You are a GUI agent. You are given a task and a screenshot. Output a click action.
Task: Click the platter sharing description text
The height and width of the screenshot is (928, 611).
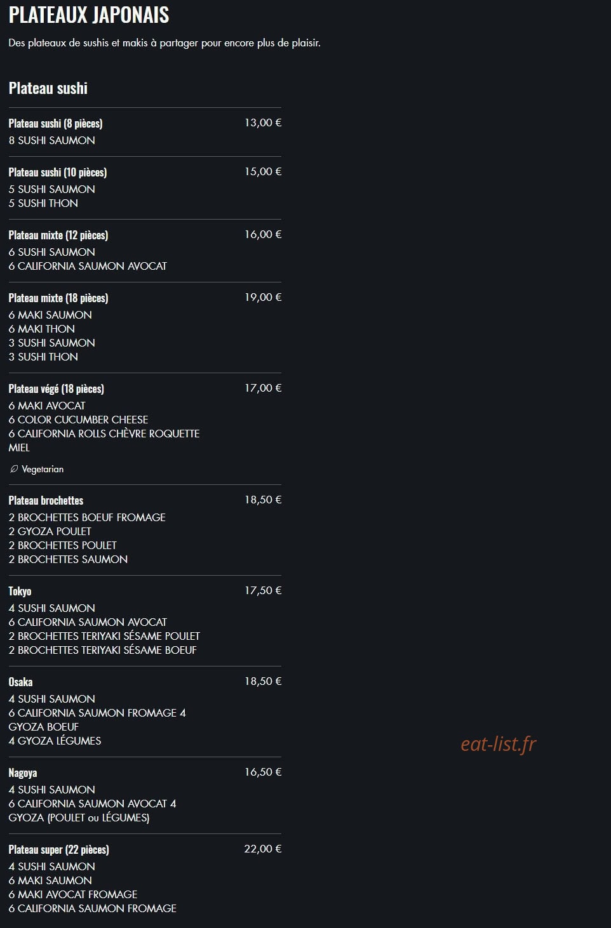pyautogui.click(x=164, y=43)
